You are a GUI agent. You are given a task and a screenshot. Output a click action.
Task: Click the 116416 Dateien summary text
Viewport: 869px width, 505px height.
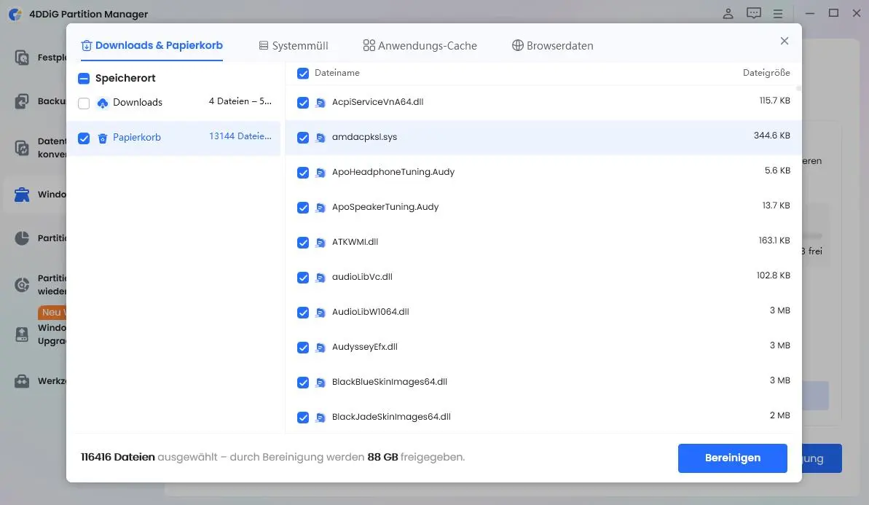click(117, 457)
